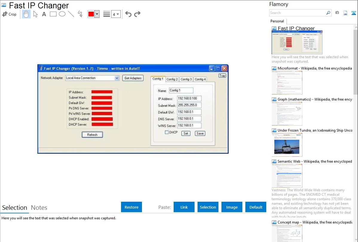Click the WINS Server input field
Viewport: 358px width, 242px height.
pyautogui.click(x=189, y=125)
